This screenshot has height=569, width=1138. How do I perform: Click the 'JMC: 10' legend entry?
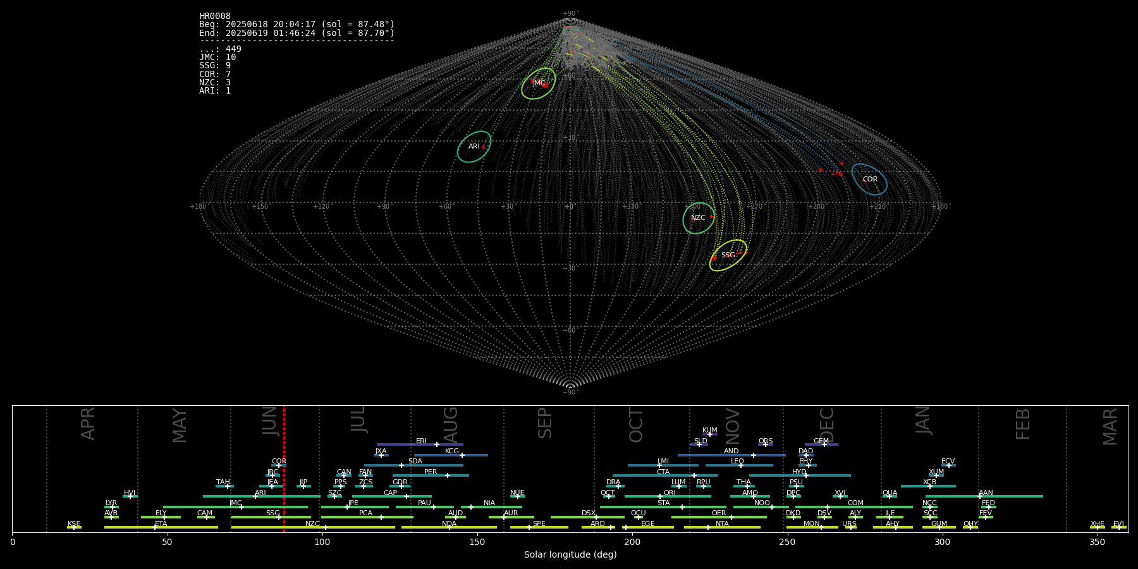(x=217, y=58)
